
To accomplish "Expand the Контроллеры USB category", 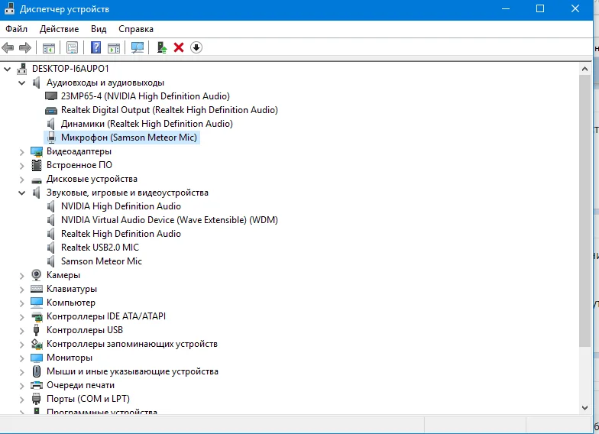I will (22, 330).
